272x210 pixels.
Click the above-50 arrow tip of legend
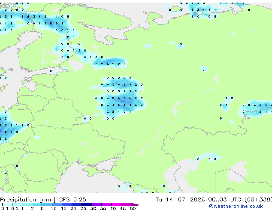[136, 204]
